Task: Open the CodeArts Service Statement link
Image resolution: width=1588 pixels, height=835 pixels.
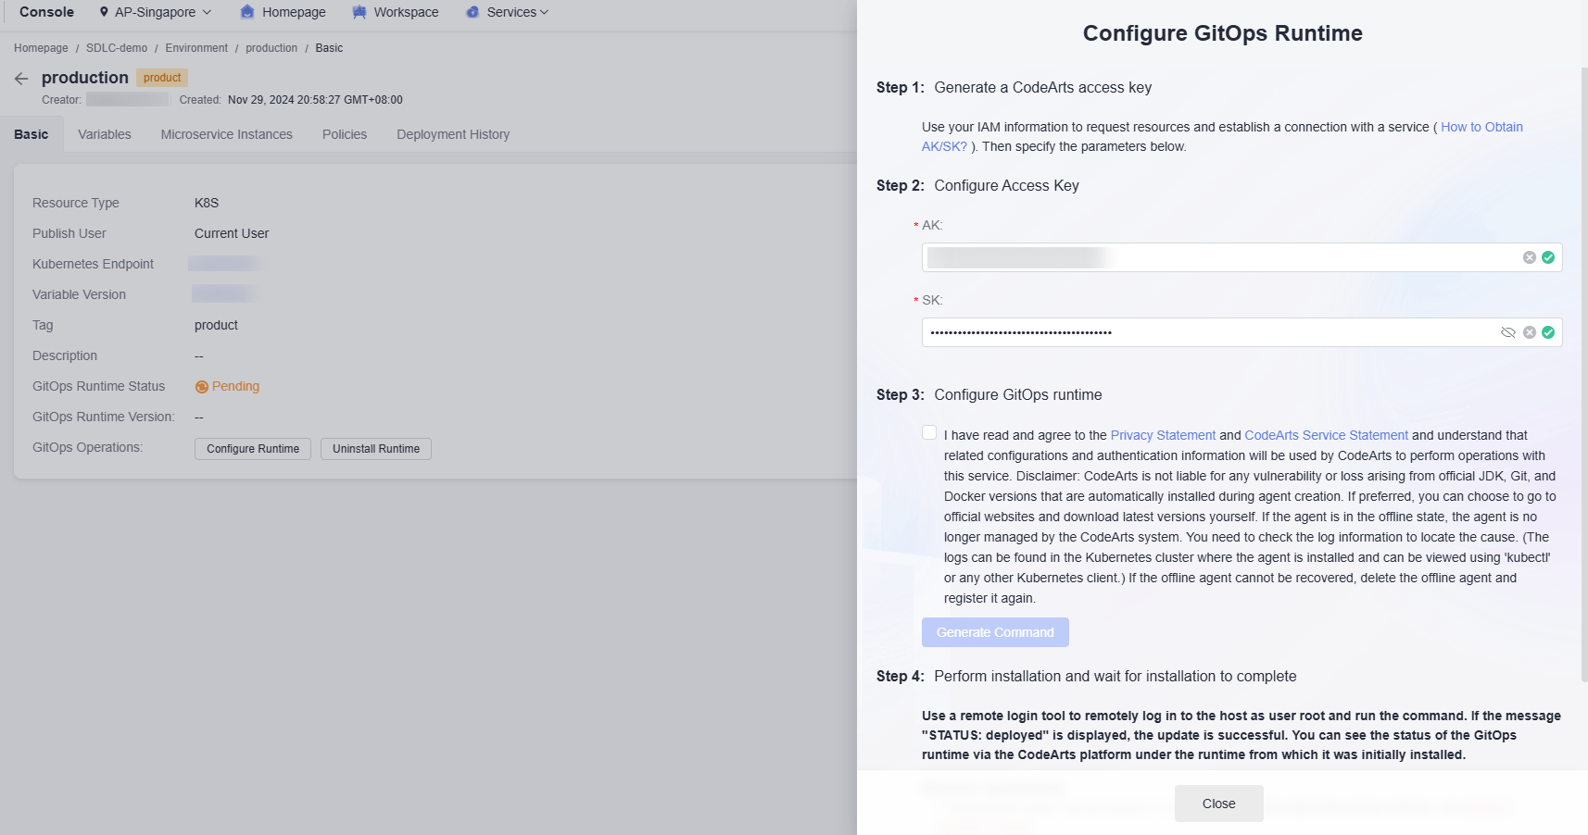Action: (1326, 435)
